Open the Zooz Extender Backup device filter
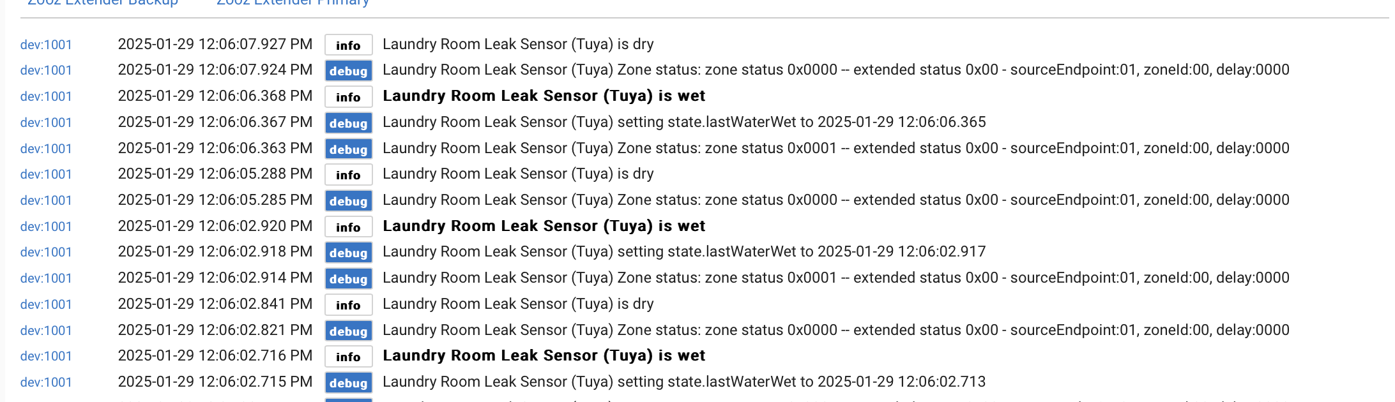Viewport: 1395px width, 402px height. point(103,3)
